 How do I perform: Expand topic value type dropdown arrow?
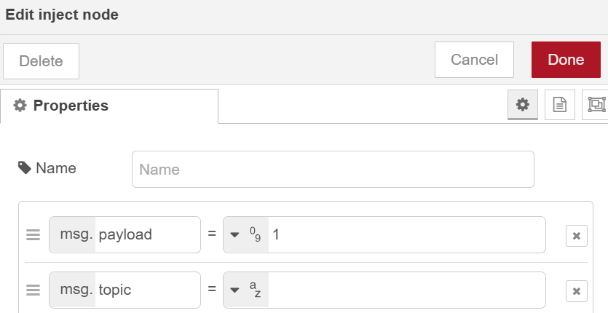[234, 290]
